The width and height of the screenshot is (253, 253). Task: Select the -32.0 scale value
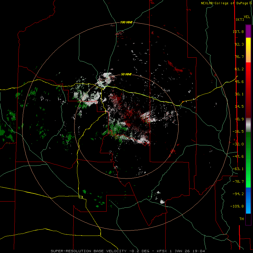coord(238,144)
